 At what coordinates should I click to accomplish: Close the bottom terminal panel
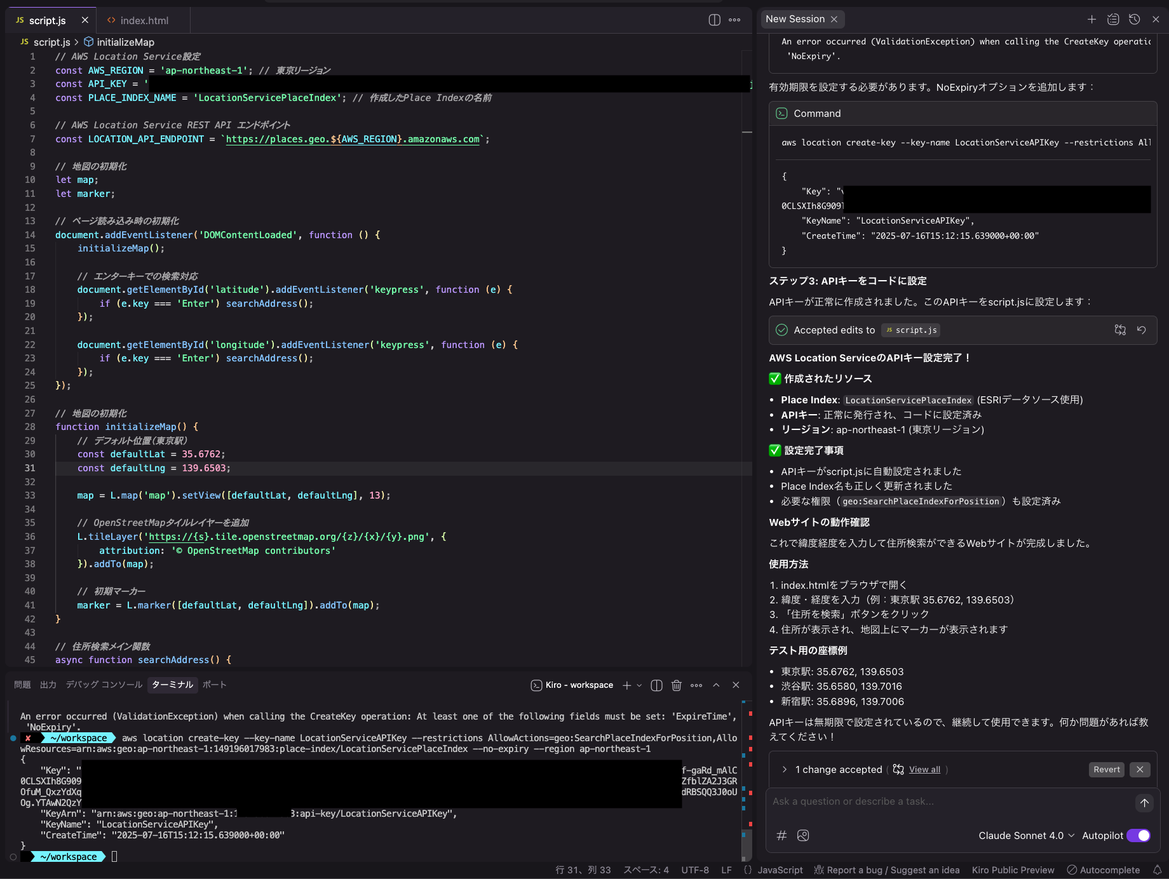coord(736,685)
